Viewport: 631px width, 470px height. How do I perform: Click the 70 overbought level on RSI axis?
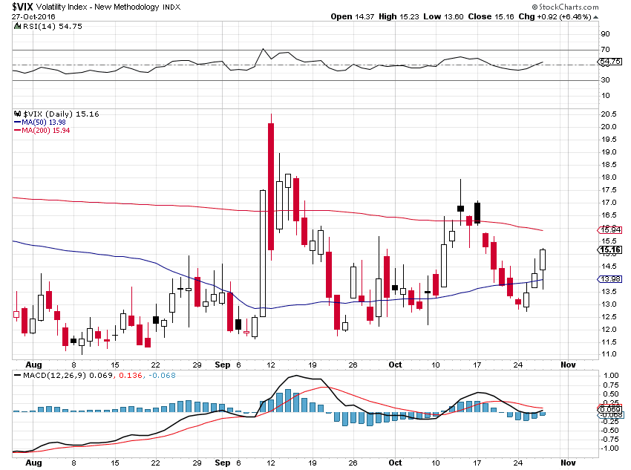click(605, 50)
